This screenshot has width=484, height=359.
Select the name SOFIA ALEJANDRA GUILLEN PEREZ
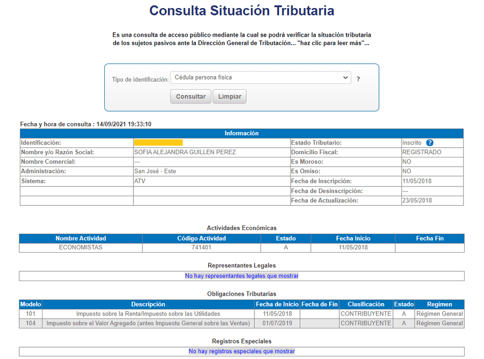[185, 152]
